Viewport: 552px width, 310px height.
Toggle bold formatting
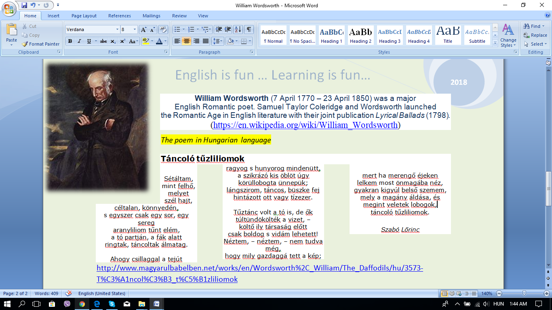pos(70,41)
